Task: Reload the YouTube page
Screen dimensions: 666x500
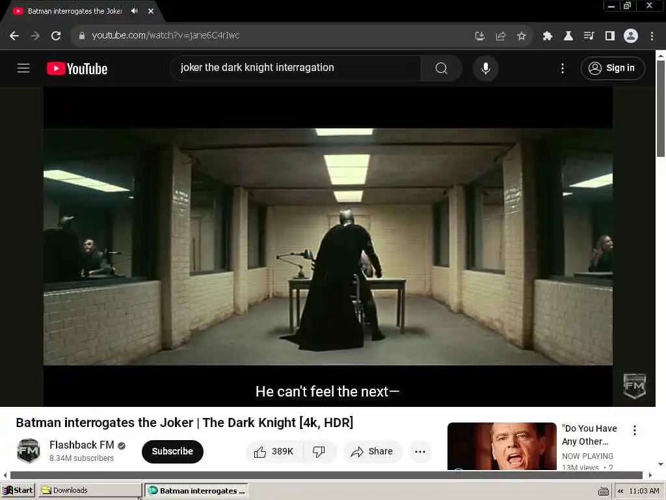Action: tap(56, 36)
